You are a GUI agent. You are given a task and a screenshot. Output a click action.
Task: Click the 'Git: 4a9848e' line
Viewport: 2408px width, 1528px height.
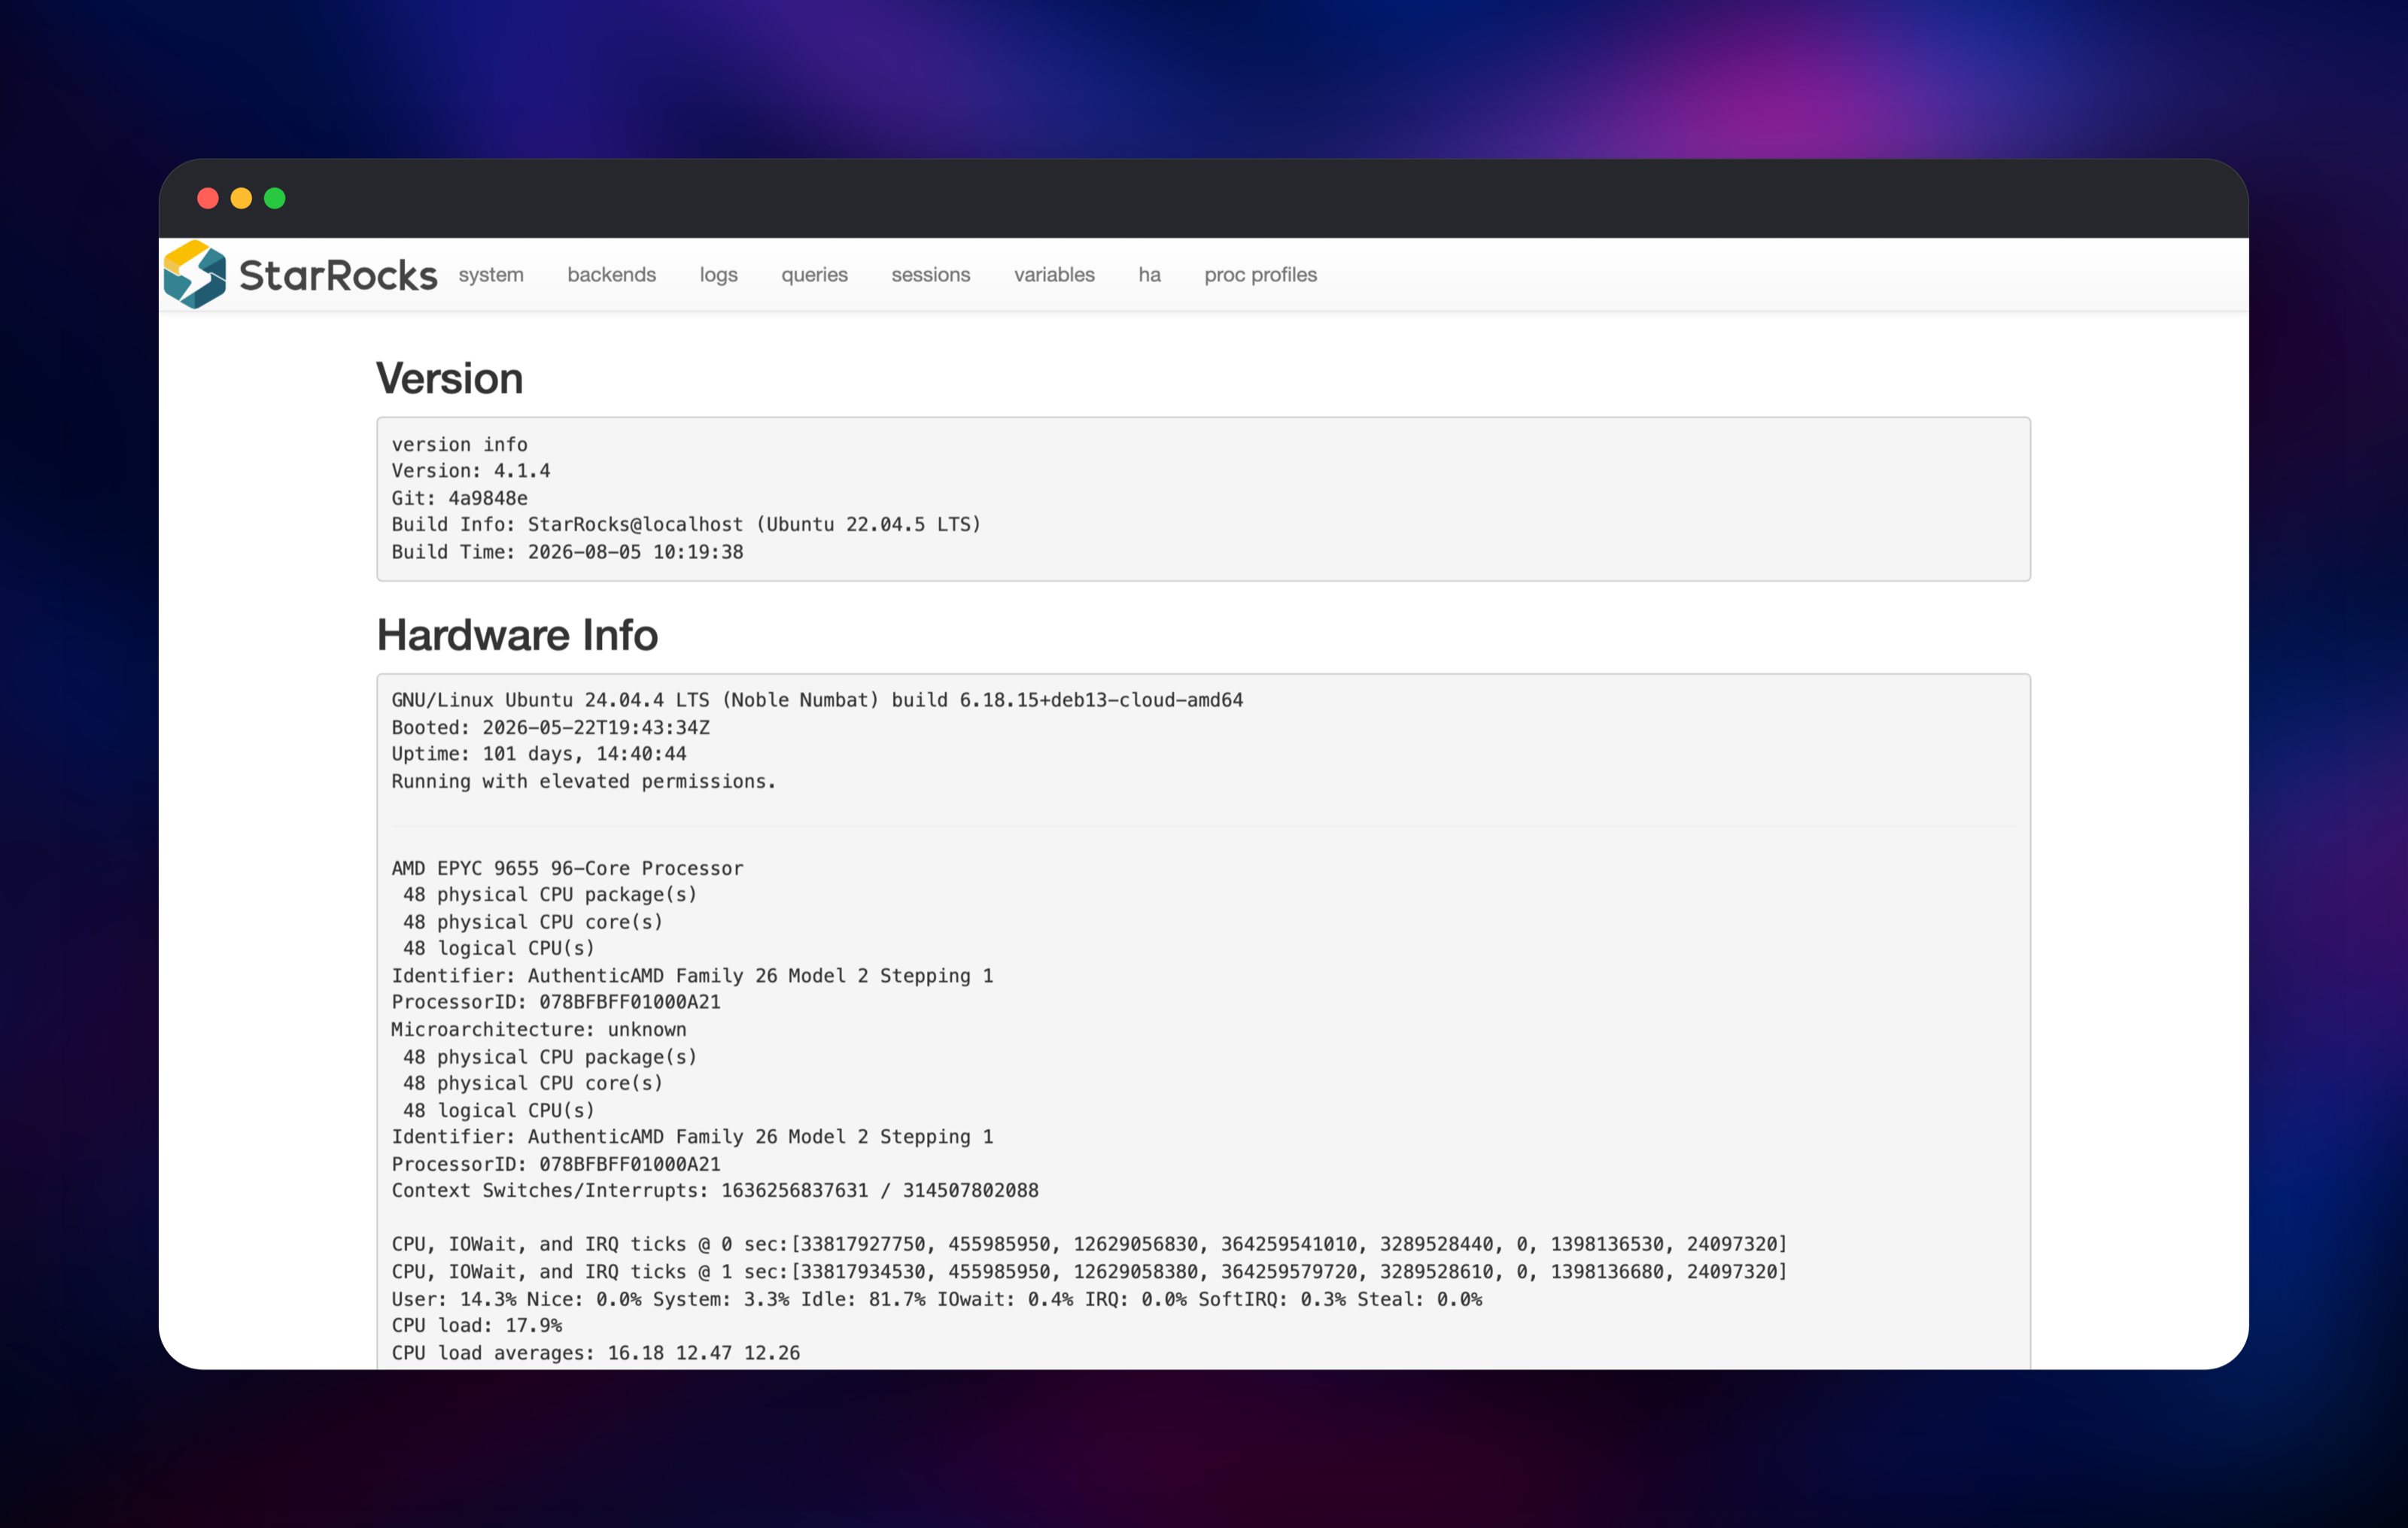460,498
